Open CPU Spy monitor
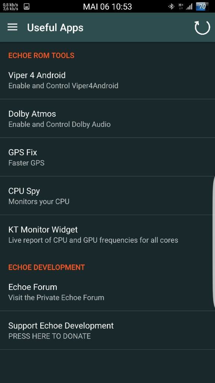The height and width of the screenshot is (383, 215). (x=107, y=196)
